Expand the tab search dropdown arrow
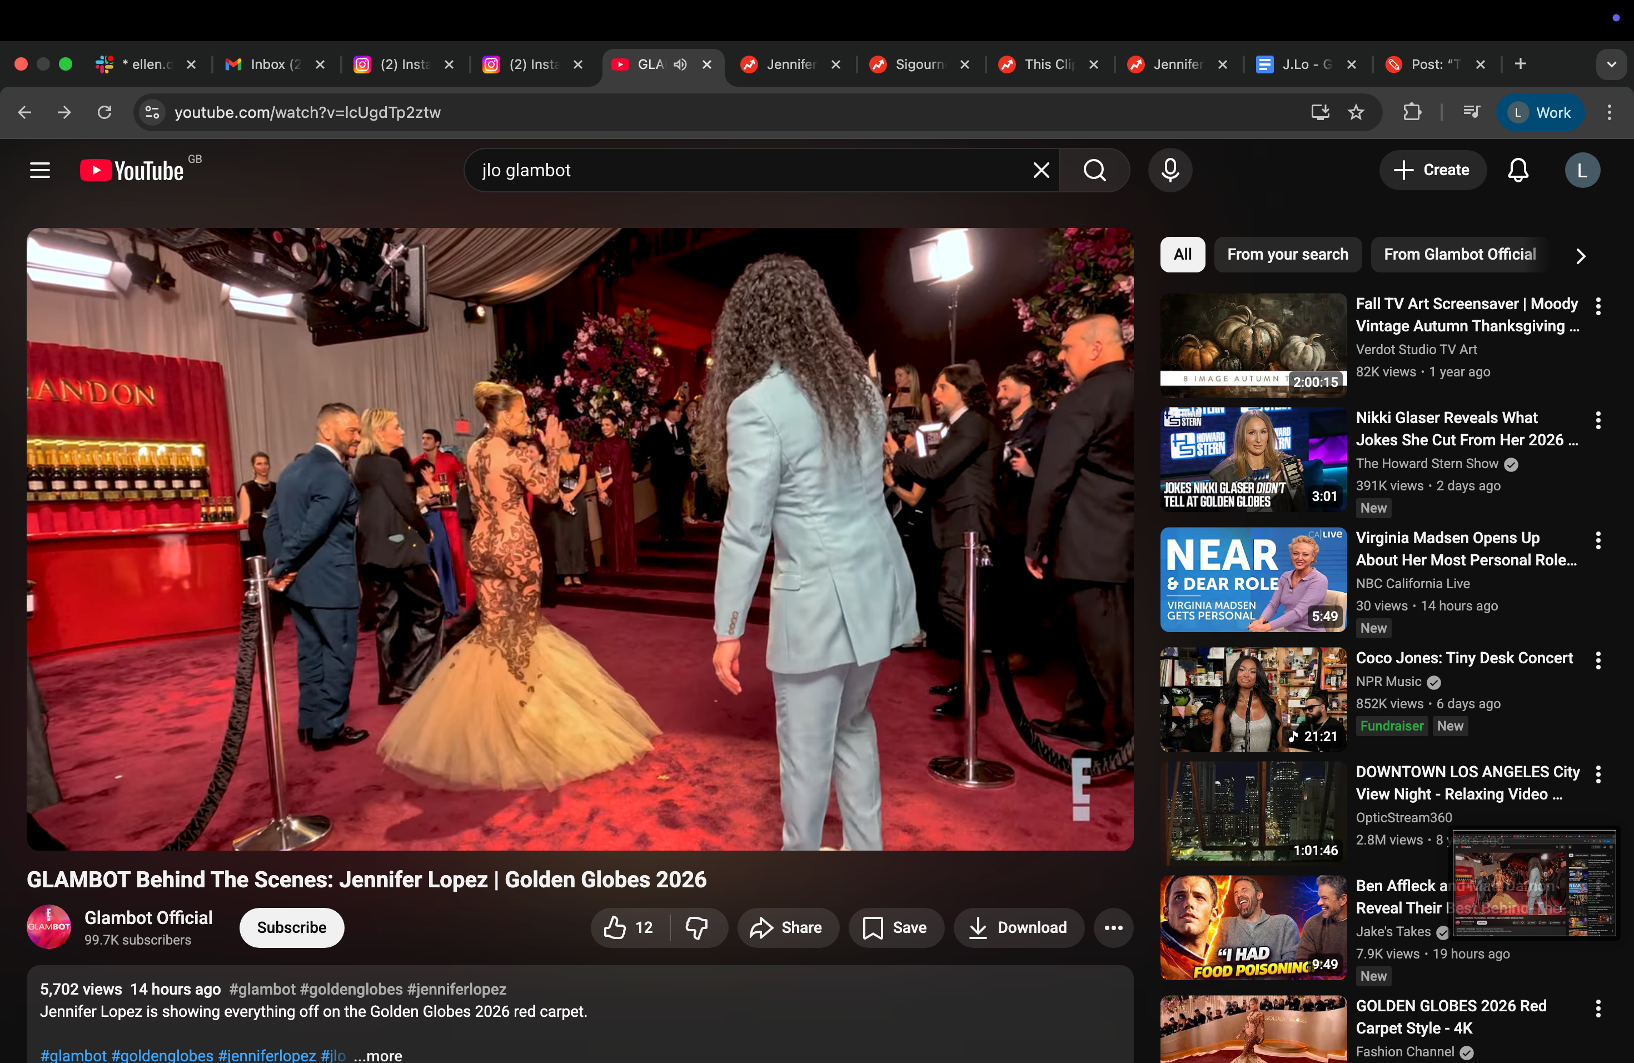 click(x=1611, y=64)
